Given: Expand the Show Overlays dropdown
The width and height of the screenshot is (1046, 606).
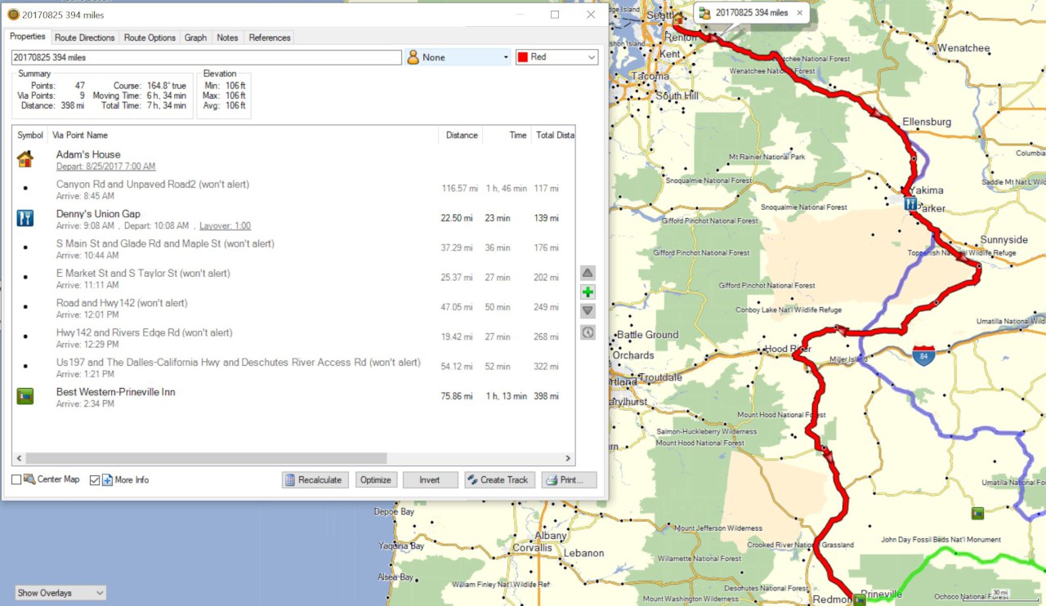Looking at the screenshot, I should click(x=60, y=593).
